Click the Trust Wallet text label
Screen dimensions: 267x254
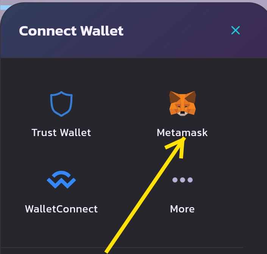pos(61,133)
